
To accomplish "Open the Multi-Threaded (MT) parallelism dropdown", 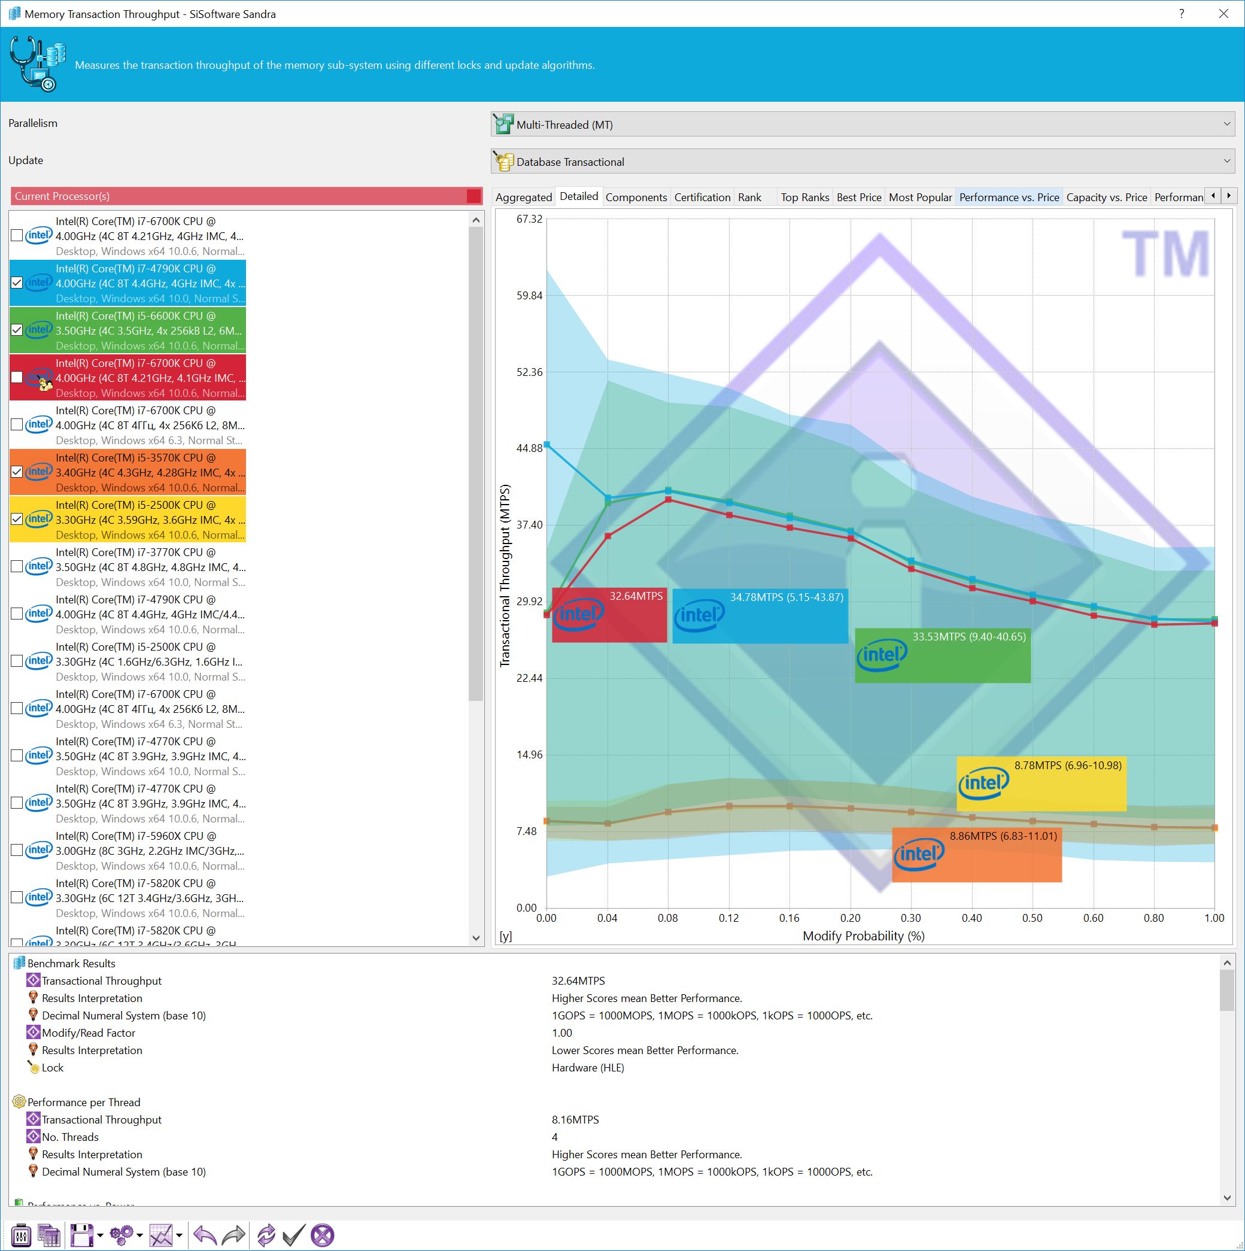I will (862, 125).
